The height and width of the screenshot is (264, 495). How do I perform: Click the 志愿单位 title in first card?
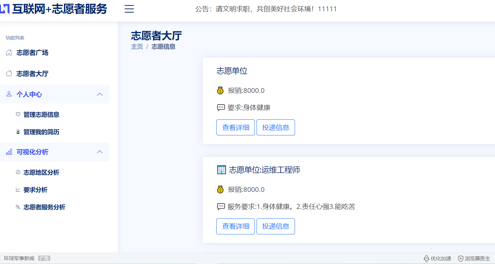coord(232,71)
